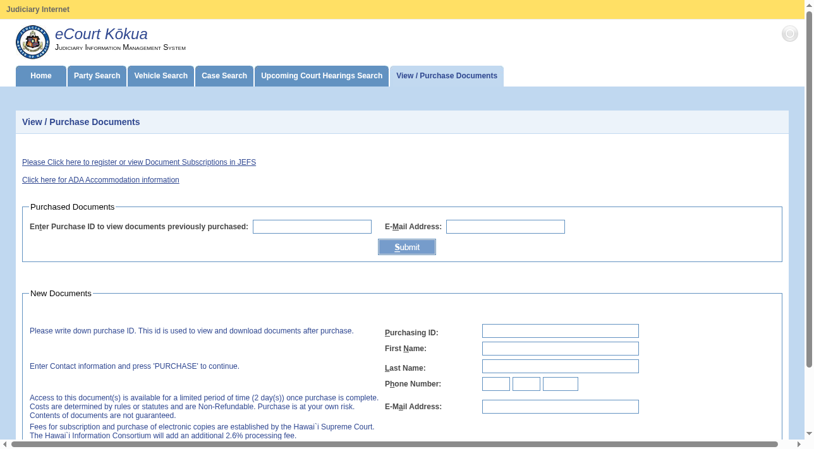Click the 2.6% processing fee notice text
This screenshot has width=814, height=449.
point(163,436)
